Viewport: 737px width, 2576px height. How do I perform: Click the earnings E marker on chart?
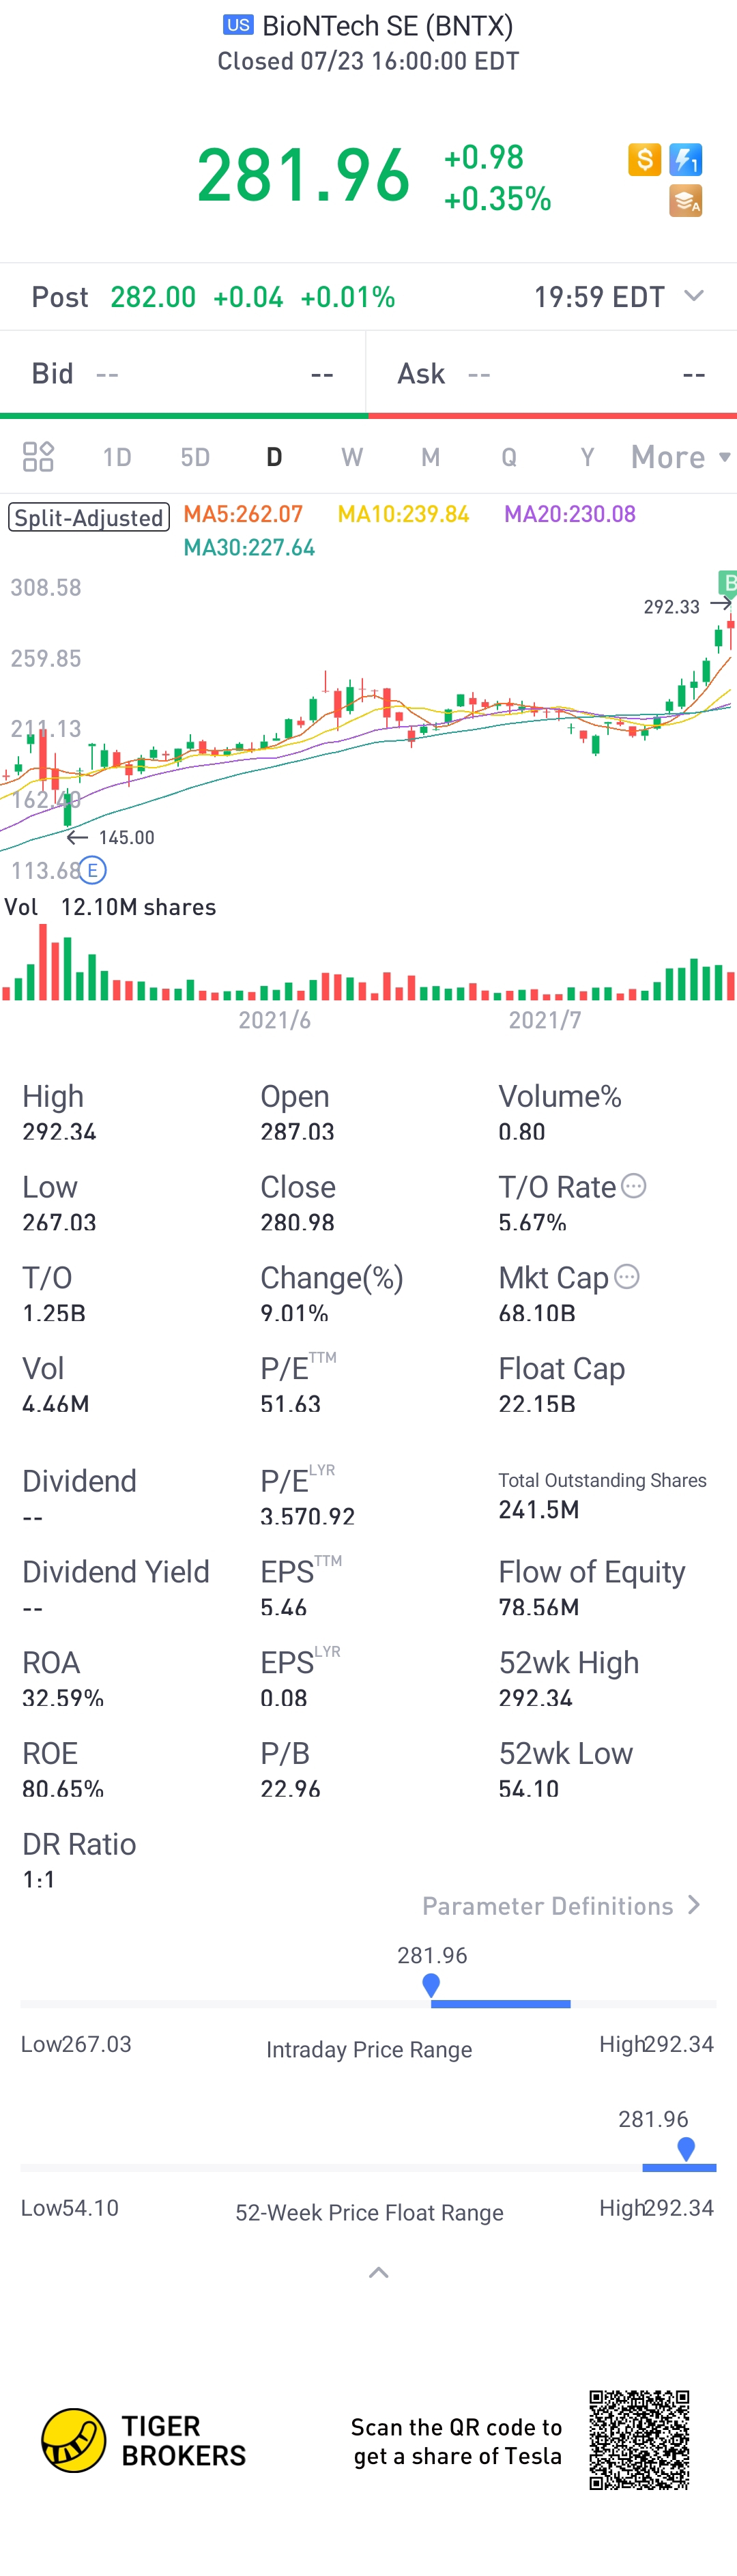coord(92,870)
